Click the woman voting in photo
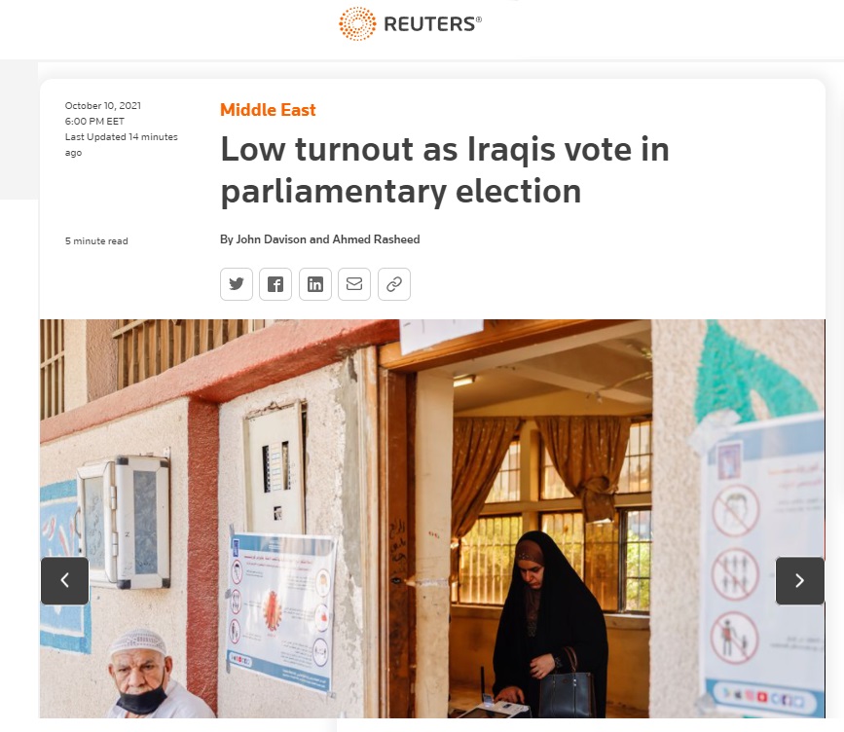844x732 pixels. [x=549, y=624]
